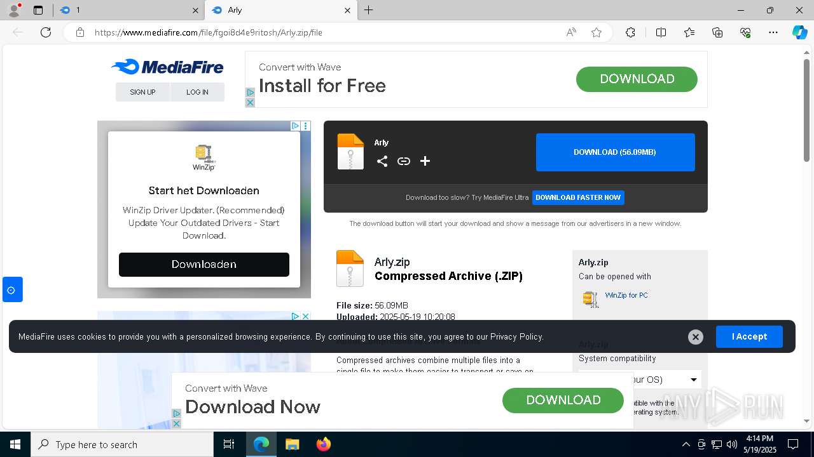This screenshot has width=814, height=457.
Task: Click DOWNLOAD (56.09MB) blue button
Action: pos(615,152)
